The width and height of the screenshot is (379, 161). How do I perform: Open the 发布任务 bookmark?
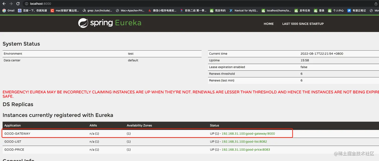click(x=302, y=11)
